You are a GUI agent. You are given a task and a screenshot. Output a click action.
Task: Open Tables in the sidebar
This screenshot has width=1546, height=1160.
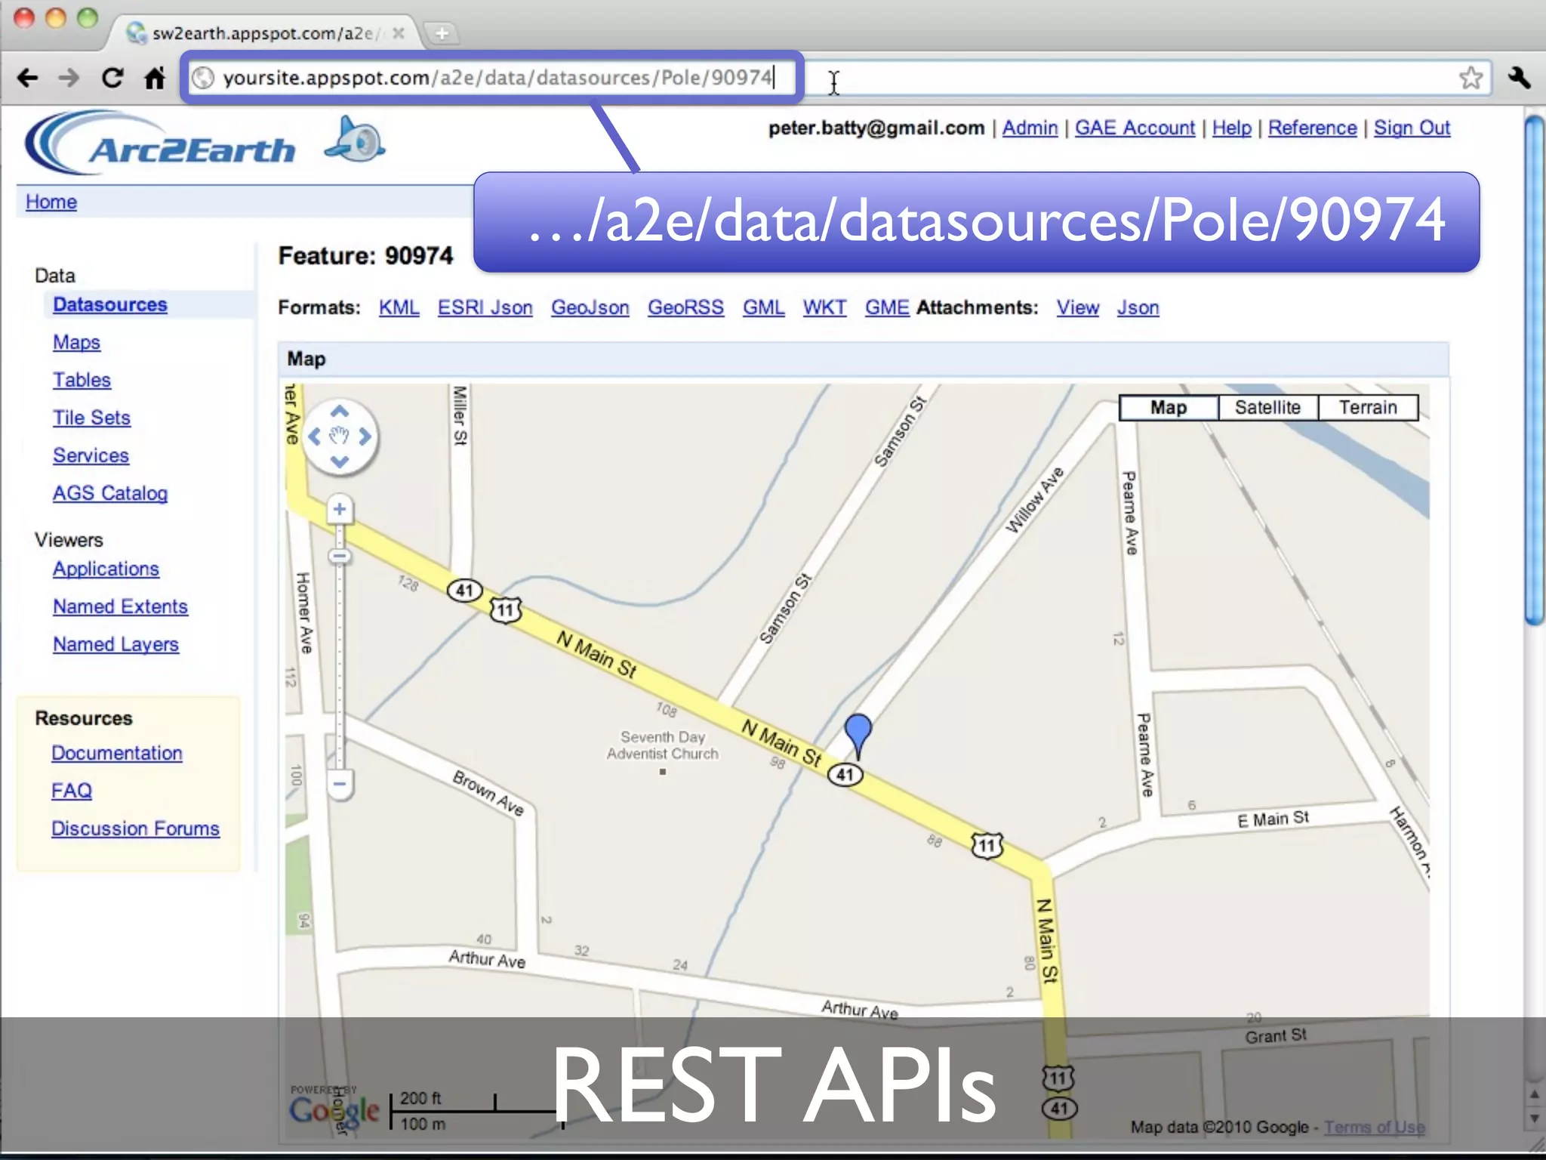pyautogui.click(x=82, y=380)
